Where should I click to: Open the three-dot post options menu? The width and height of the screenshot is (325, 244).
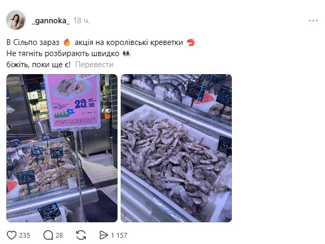pos(313,21)
